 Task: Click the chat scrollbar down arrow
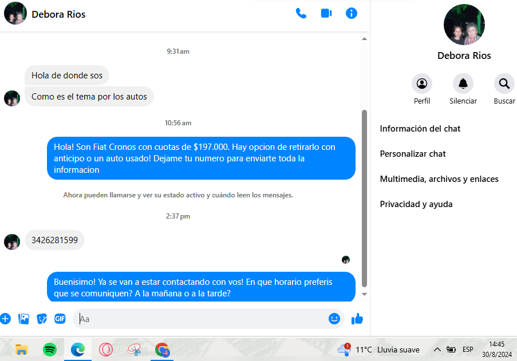point(364,294)
